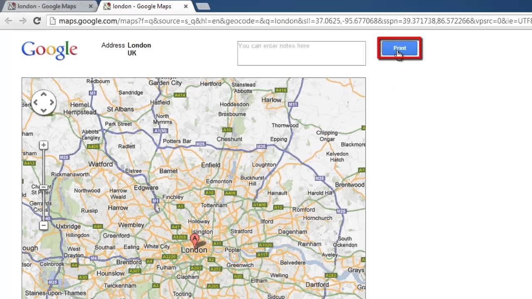Click the Google logo
Image resolution: width=532 pixels, height=299 pixels.
49,50
